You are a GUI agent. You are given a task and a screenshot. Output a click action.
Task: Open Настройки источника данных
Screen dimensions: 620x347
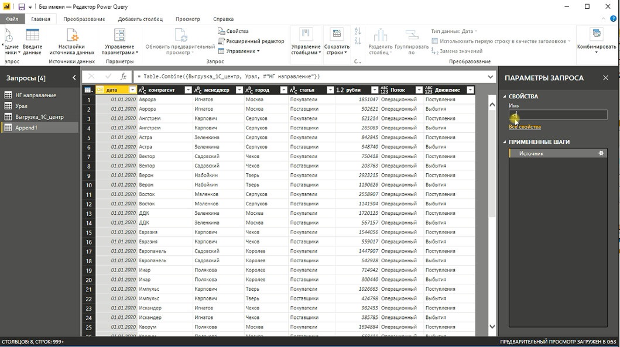(71, 42)
